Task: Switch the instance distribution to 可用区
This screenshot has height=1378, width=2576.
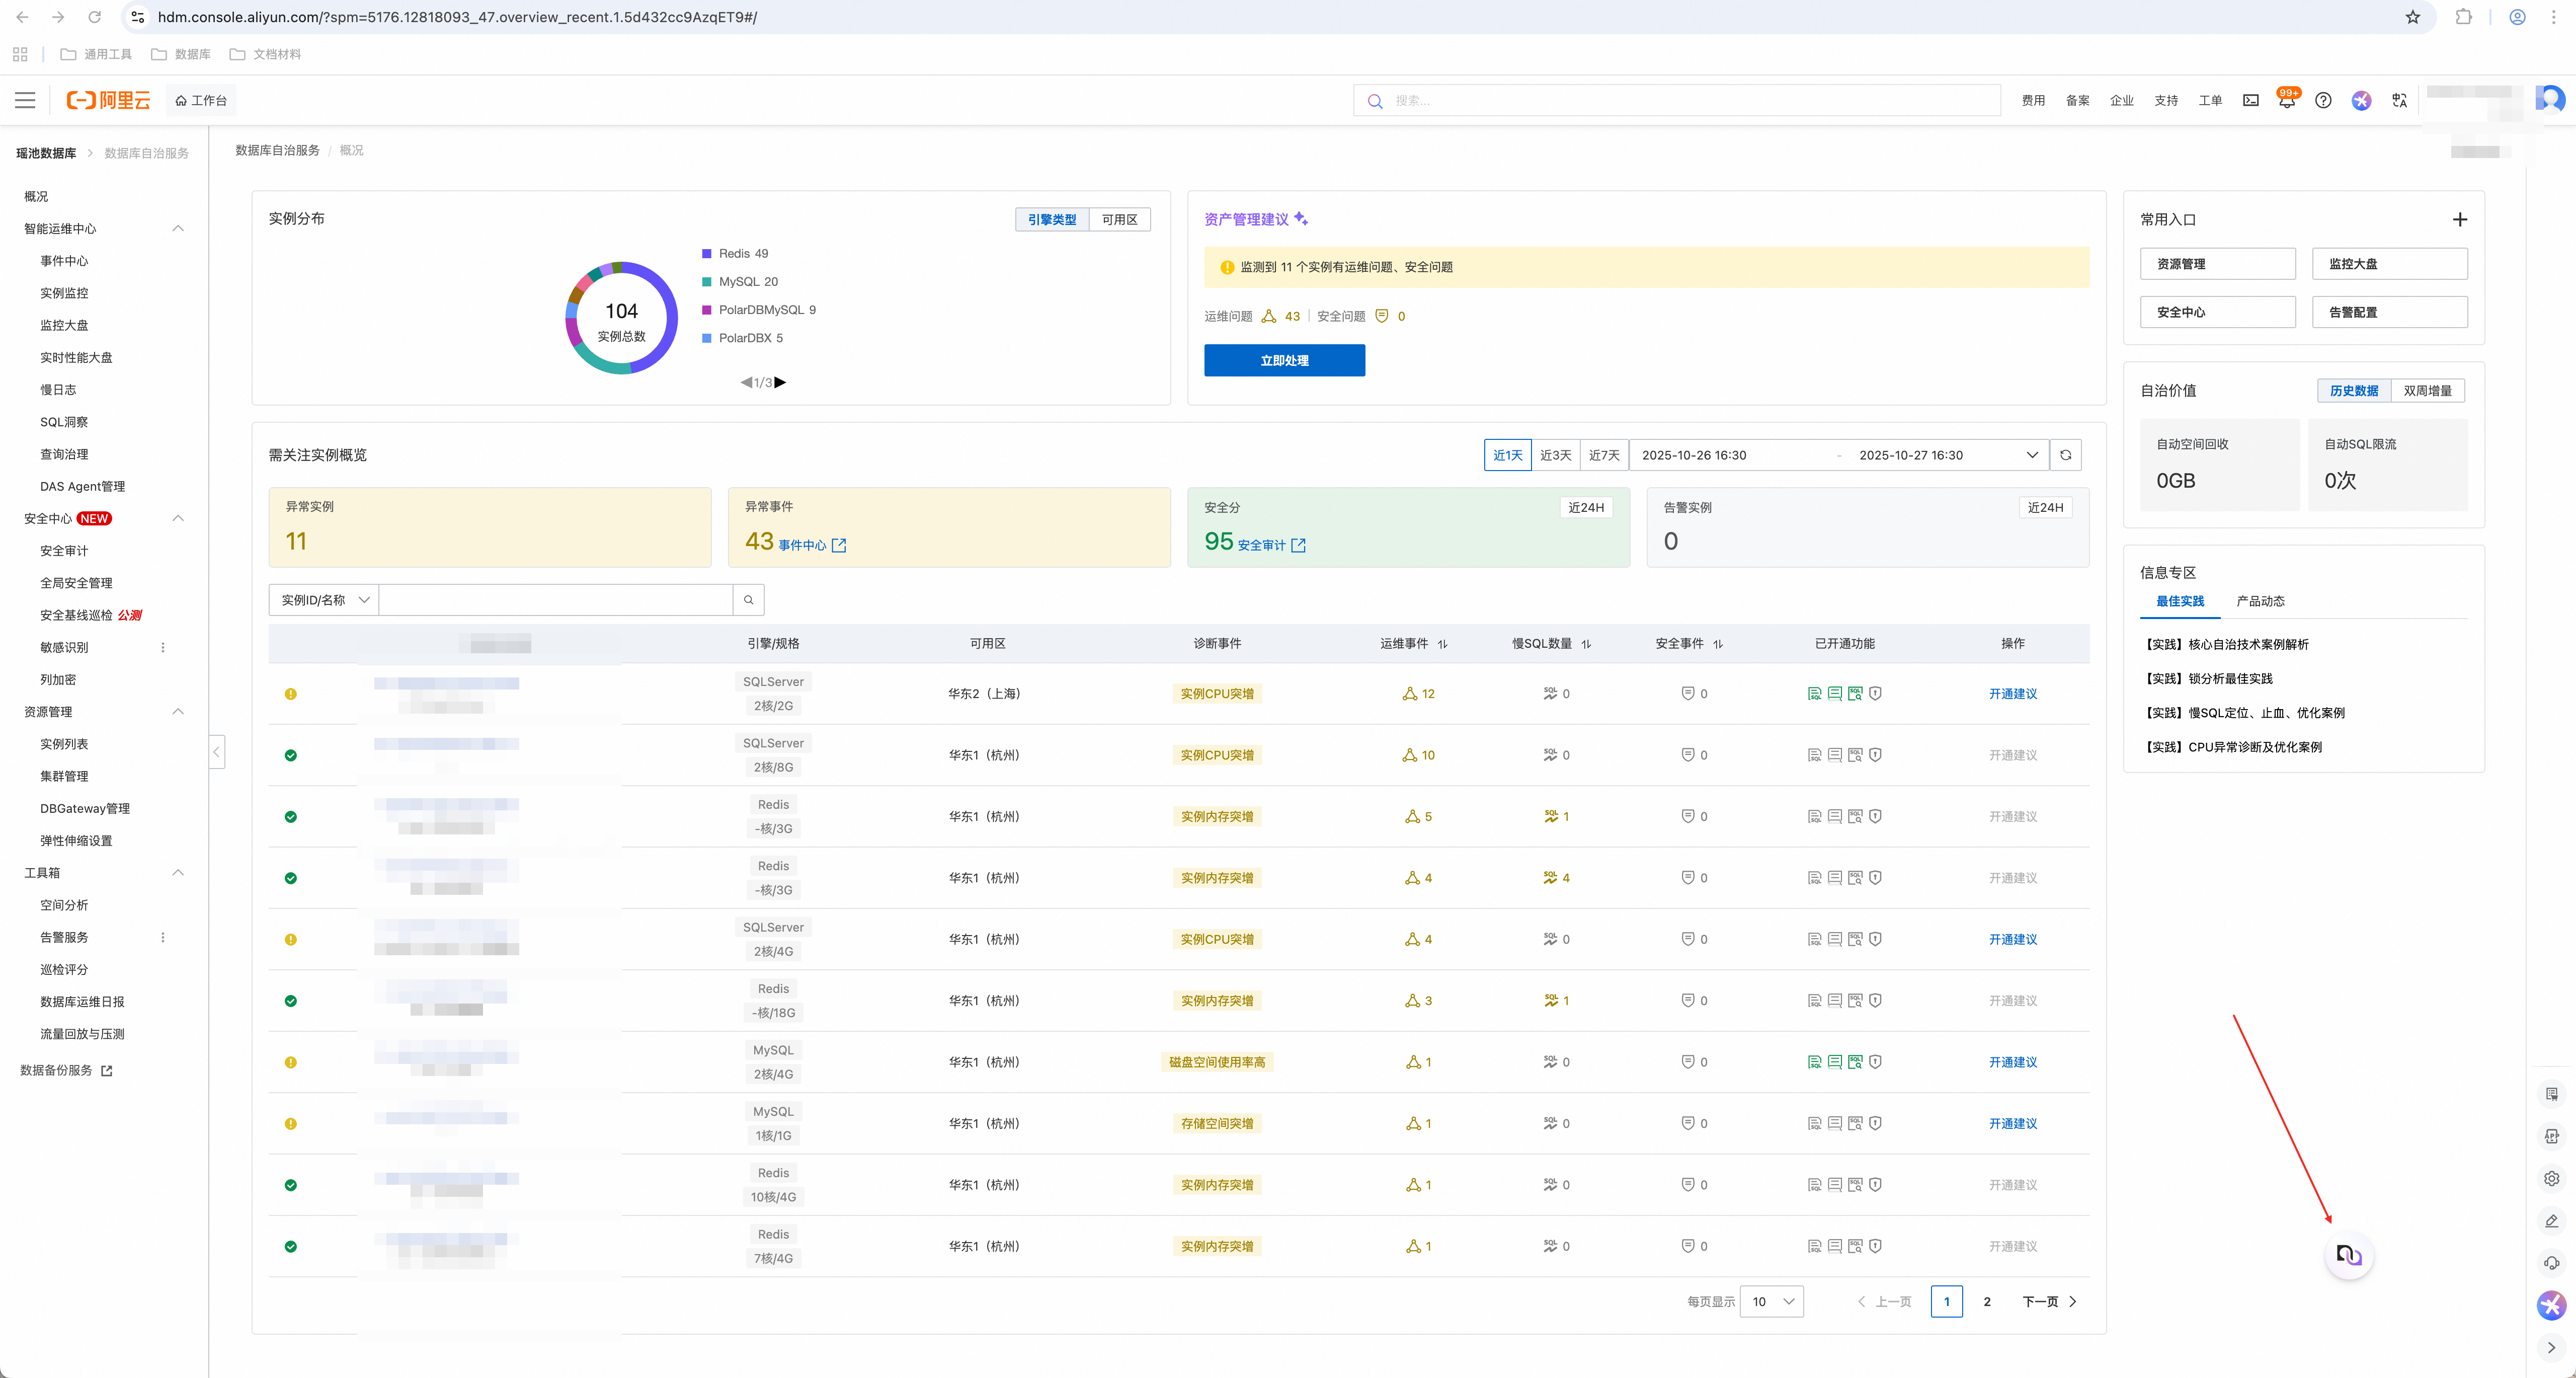Action: pos(1119,220)
